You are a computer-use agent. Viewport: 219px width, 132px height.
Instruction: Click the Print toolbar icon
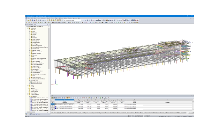tap(38, 20)
